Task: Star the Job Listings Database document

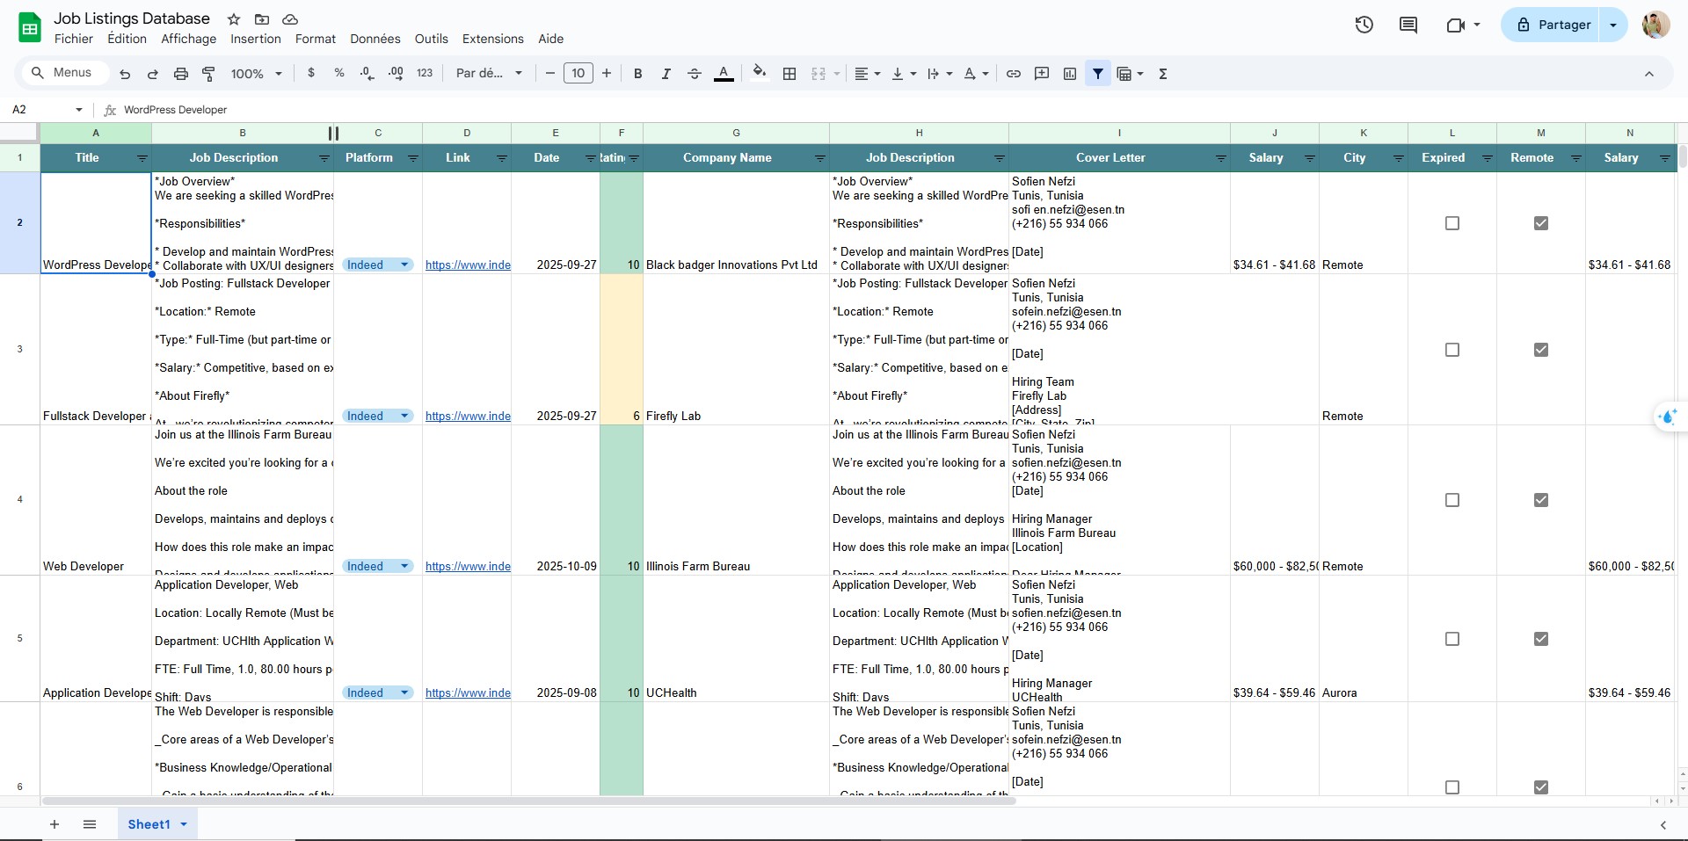Action: [x=234, y=18]
